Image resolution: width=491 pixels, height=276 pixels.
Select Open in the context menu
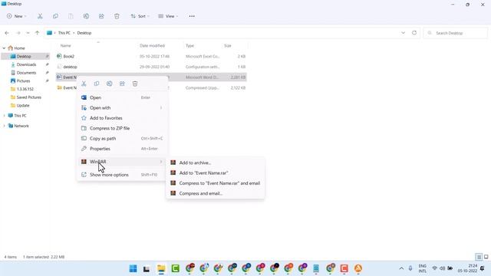coord(122,97)
